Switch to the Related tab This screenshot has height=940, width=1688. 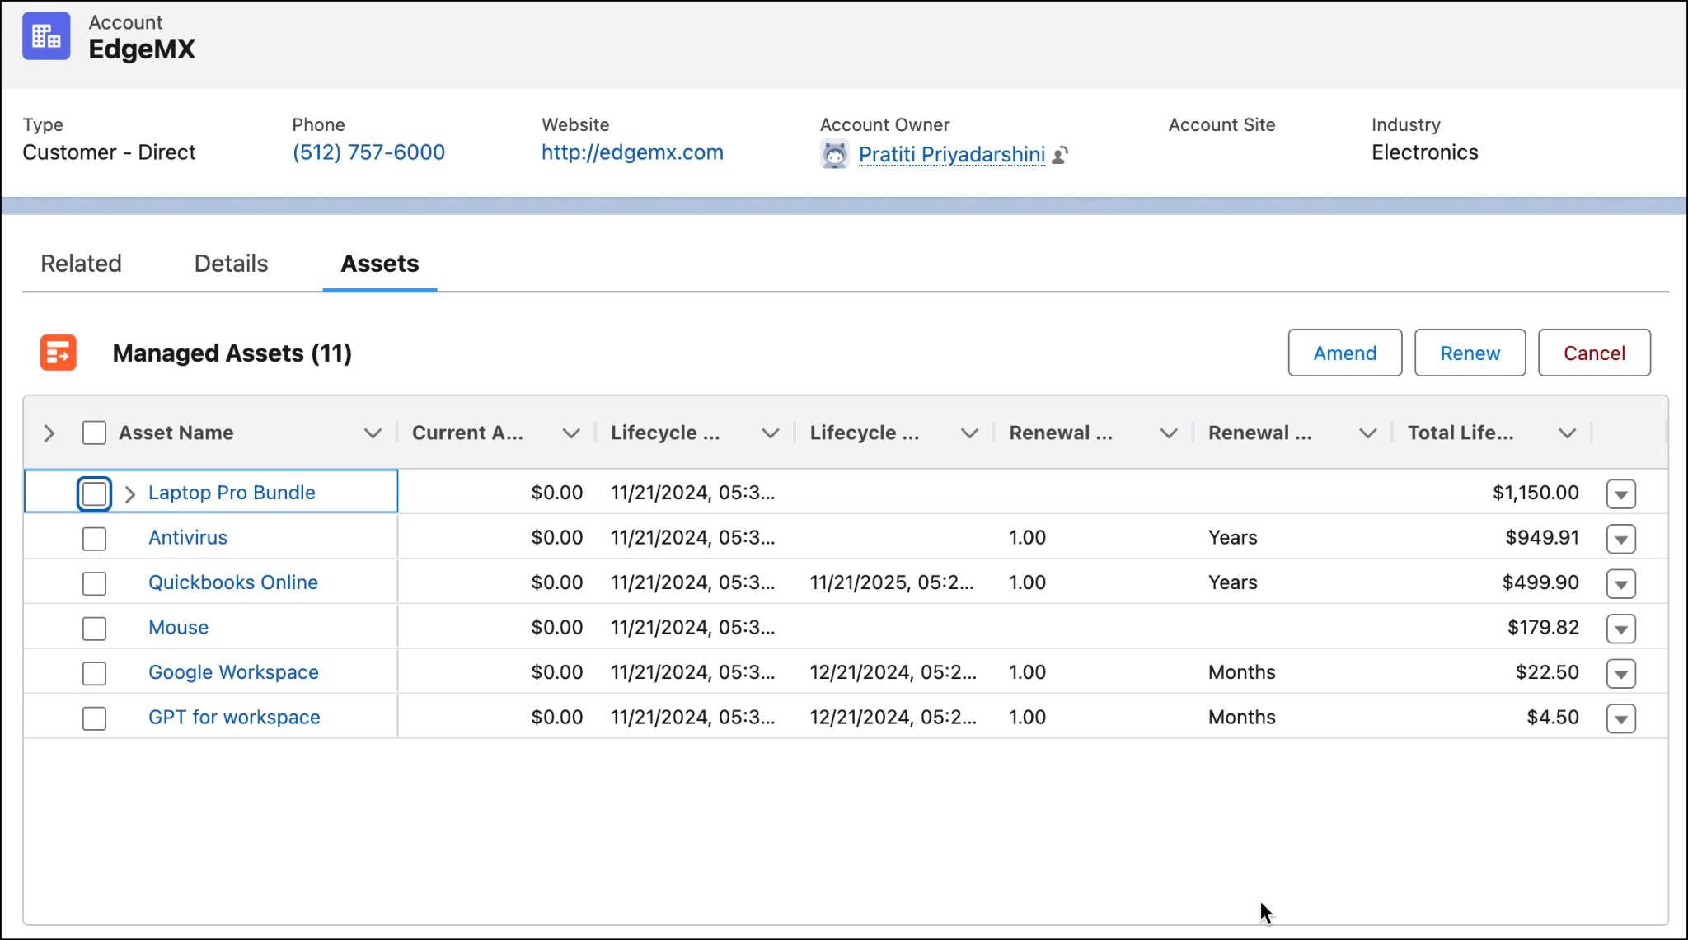81,264
